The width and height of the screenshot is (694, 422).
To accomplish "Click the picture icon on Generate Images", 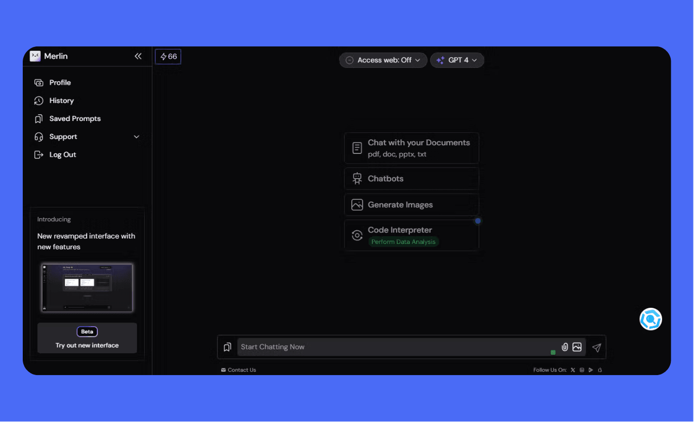I will (357, 205).
